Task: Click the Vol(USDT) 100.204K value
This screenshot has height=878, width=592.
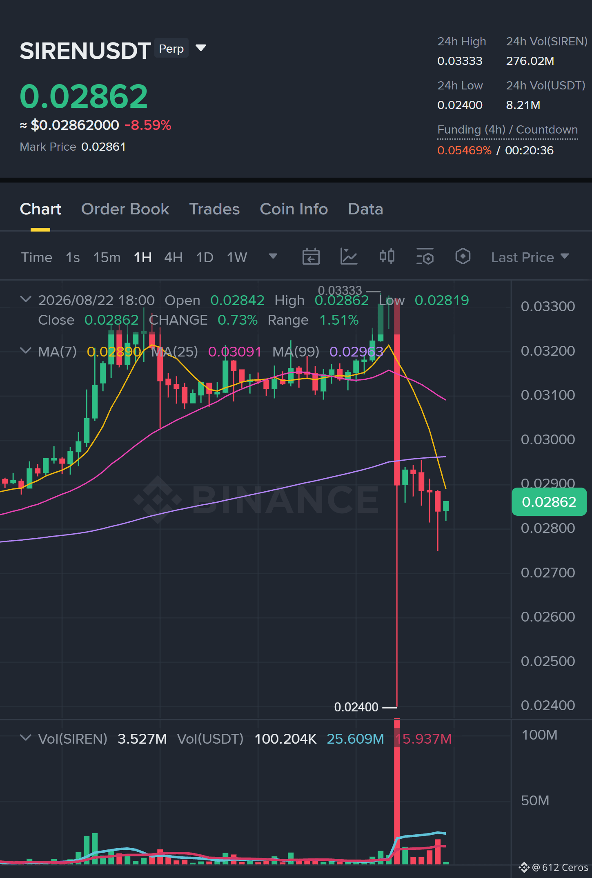Action: click(x=285, y=739)
